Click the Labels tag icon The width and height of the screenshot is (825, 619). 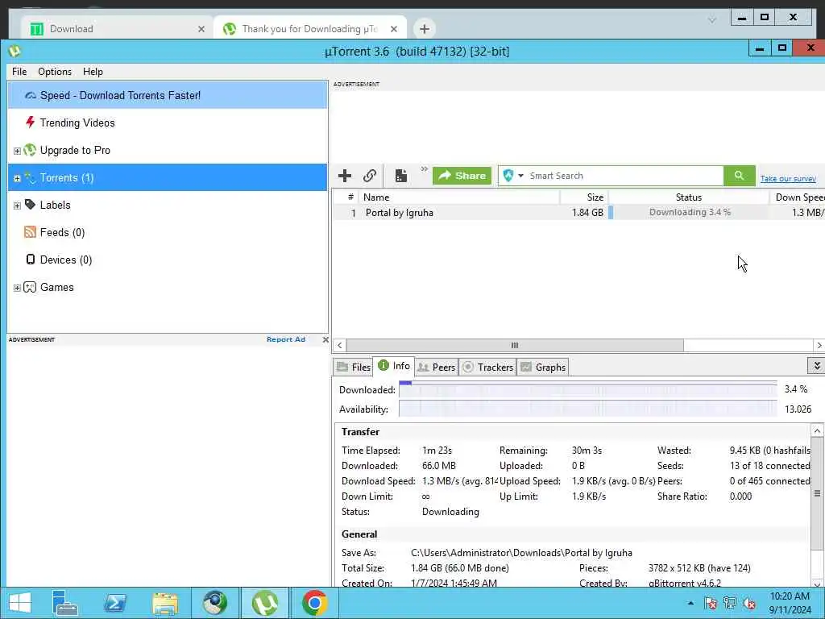30,205
